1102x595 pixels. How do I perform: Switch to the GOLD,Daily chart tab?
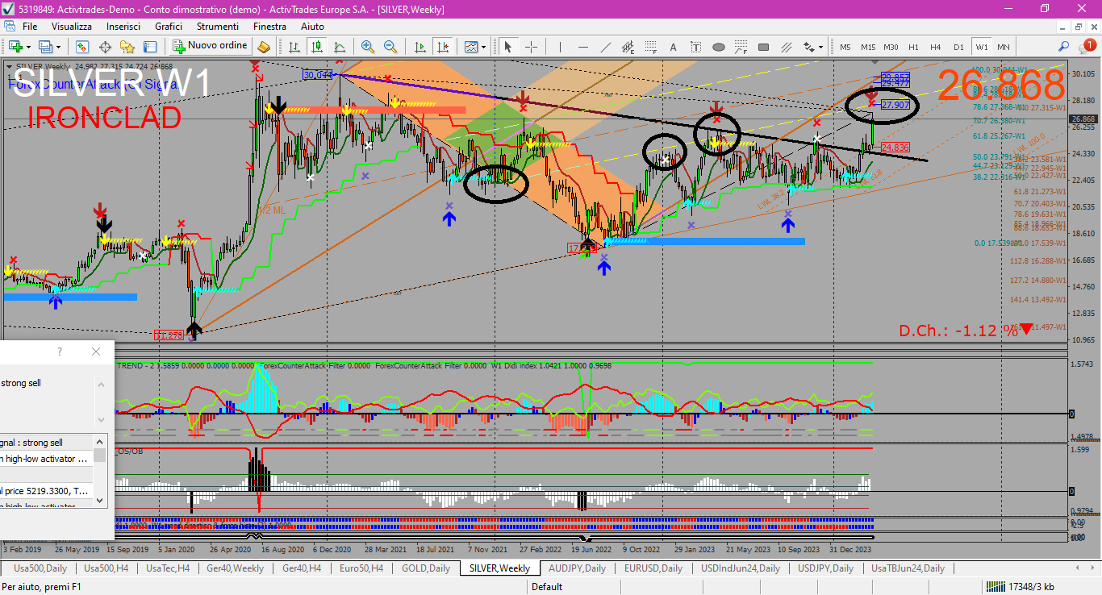pyautogui.click(x=426, y=568)
